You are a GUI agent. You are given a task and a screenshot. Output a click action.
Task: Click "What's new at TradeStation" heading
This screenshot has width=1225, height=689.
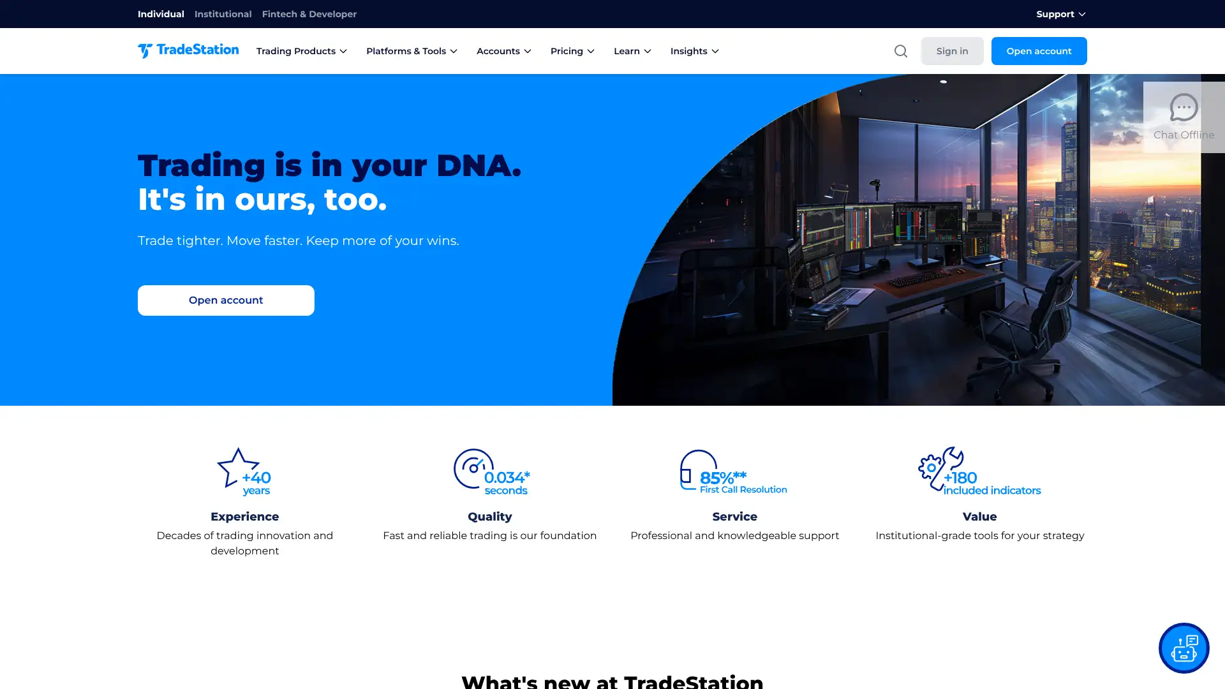click(x=612, y=681)
